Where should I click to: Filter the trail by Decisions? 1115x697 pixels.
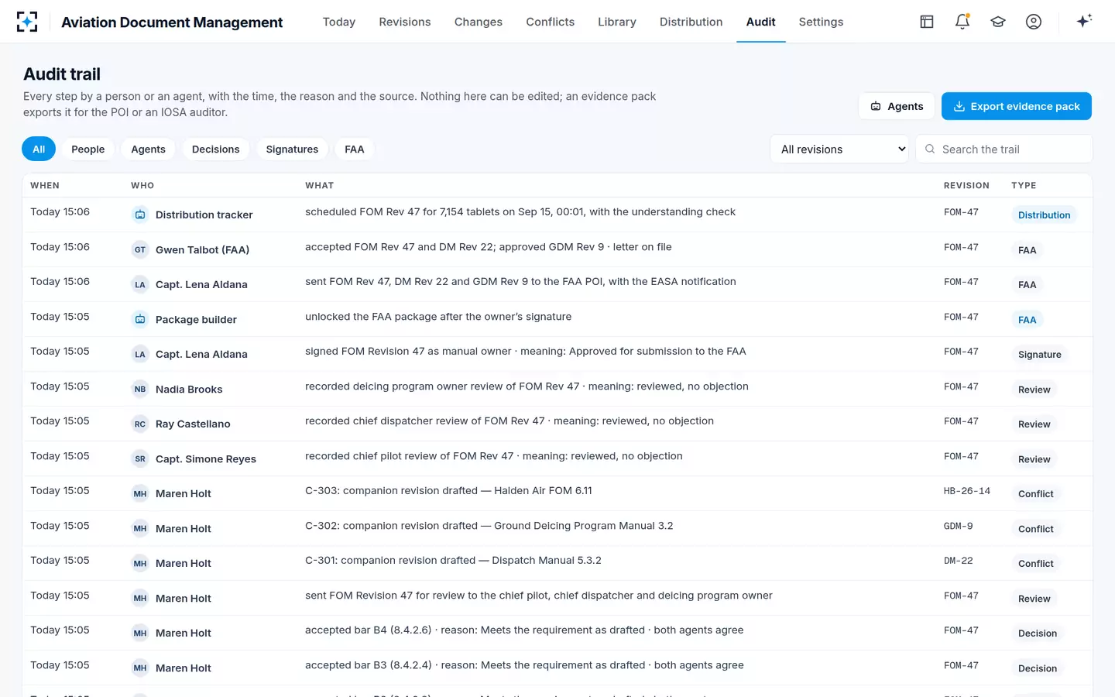[216, 149]
